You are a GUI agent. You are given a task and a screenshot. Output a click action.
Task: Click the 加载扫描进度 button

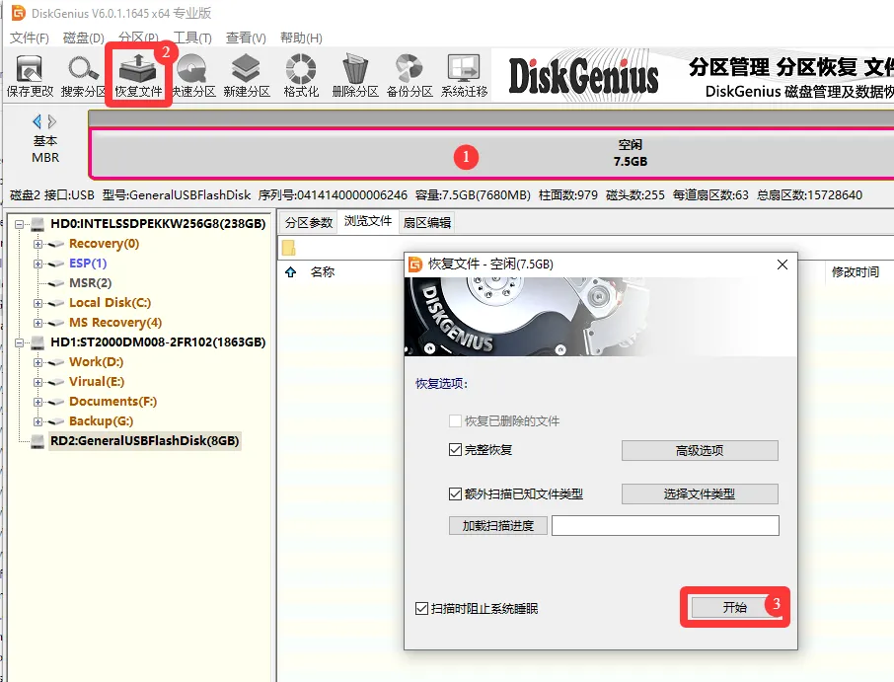tap(497, 526)
